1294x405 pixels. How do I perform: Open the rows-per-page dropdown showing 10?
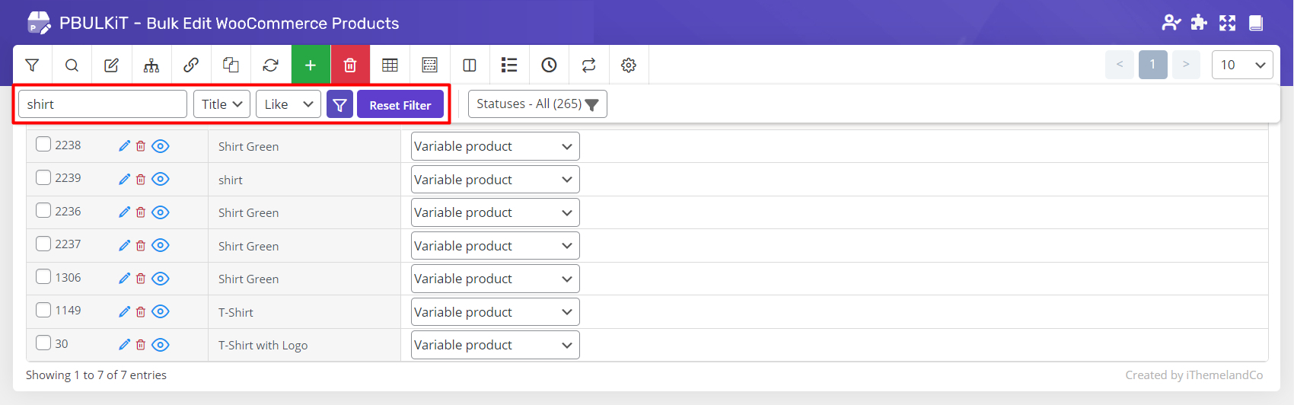tap(1241, 65)
